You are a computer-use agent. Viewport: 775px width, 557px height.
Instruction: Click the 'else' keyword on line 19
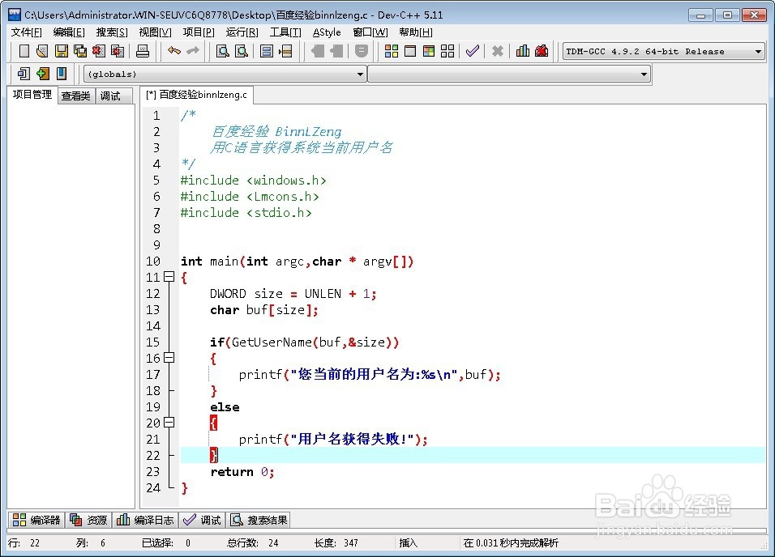tap(225, 407)
